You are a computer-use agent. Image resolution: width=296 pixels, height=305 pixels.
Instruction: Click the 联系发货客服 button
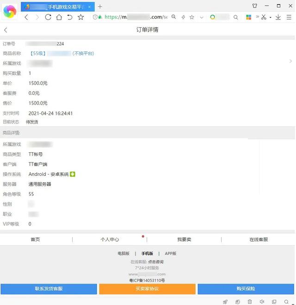pyautogui.click(x=49, y=289)
